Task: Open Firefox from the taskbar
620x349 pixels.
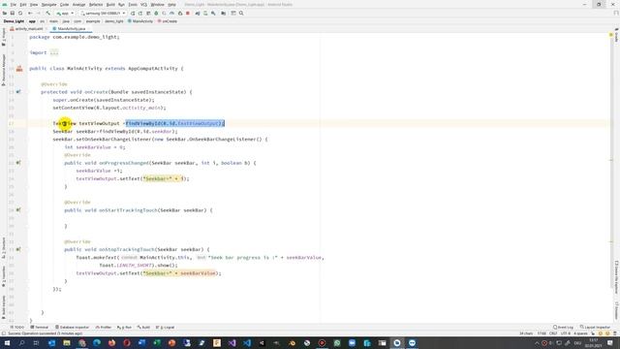Action: tap(112, 343)
